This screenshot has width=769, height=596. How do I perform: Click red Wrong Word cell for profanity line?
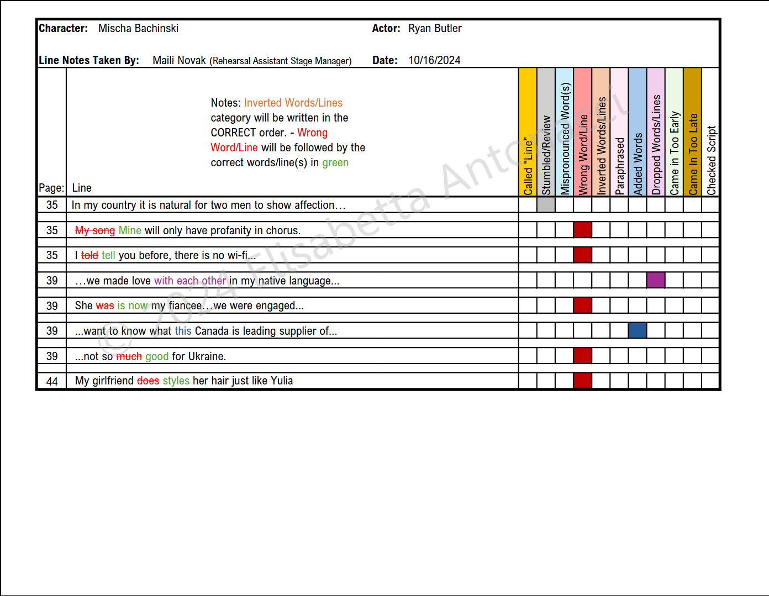(x=582, y=230)
